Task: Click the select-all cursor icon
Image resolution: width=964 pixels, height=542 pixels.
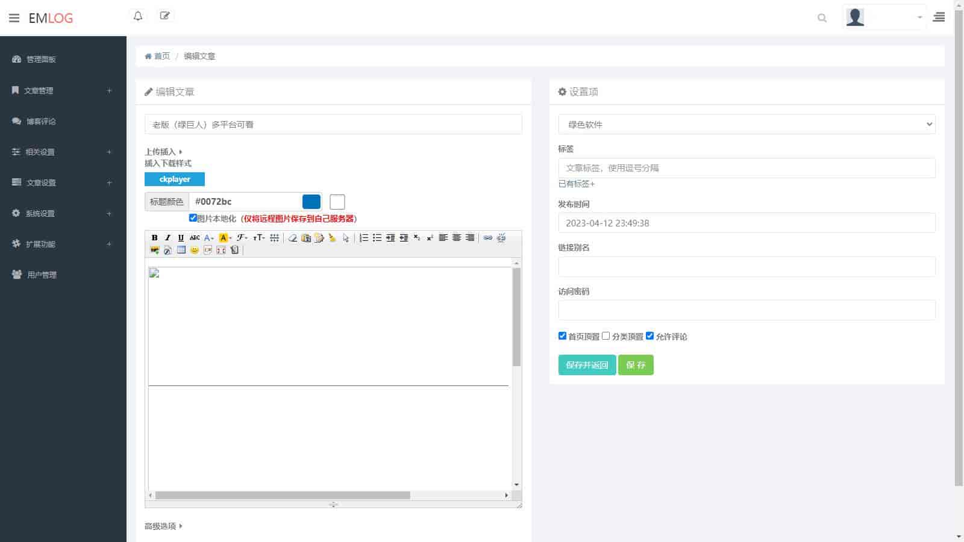Action: (346, 238)
